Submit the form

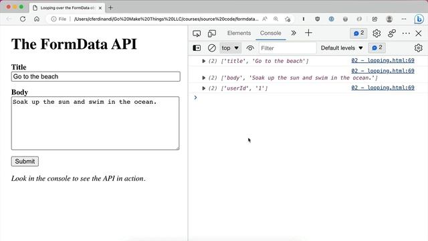tap(25, 161)
